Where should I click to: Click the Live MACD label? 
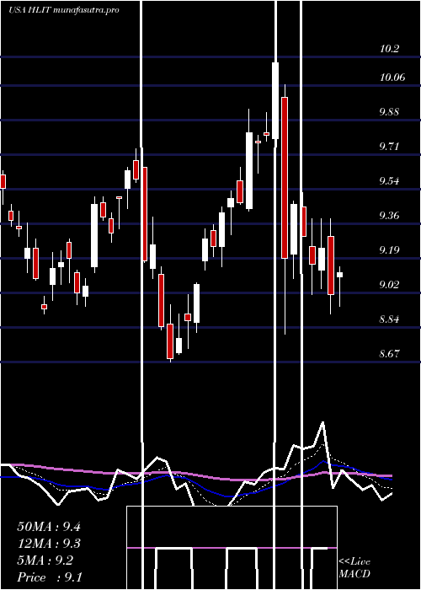coord(354,567)
